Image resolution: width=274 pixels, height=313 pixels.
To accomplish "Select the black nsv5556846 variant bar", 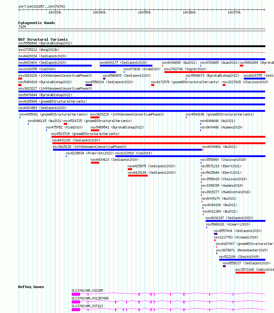I will pyautogui.click(x=142, y=46).
